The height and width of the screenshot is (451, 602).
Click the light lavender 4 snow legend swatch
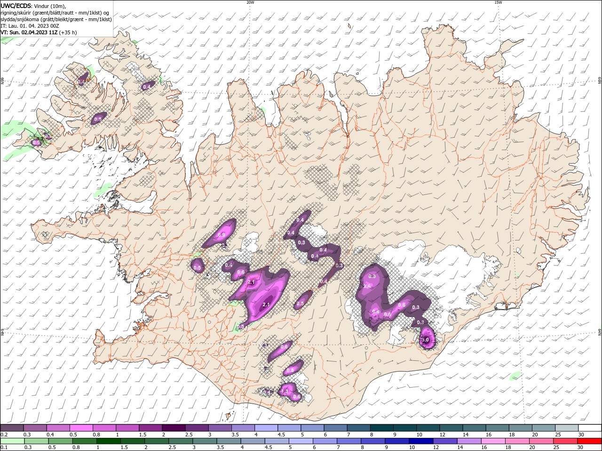tap(266, 428)
